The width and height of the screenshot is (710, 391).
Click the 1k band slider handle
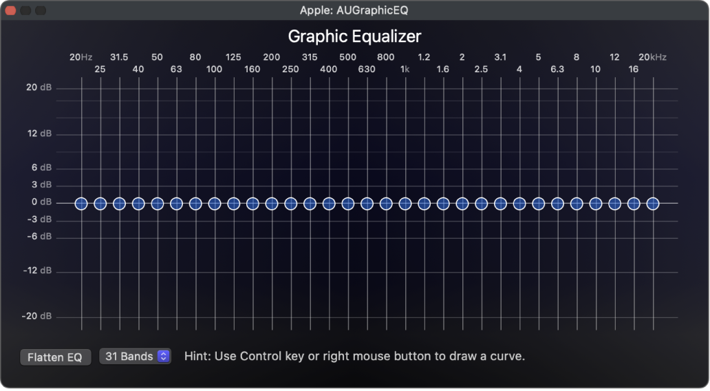405,203
